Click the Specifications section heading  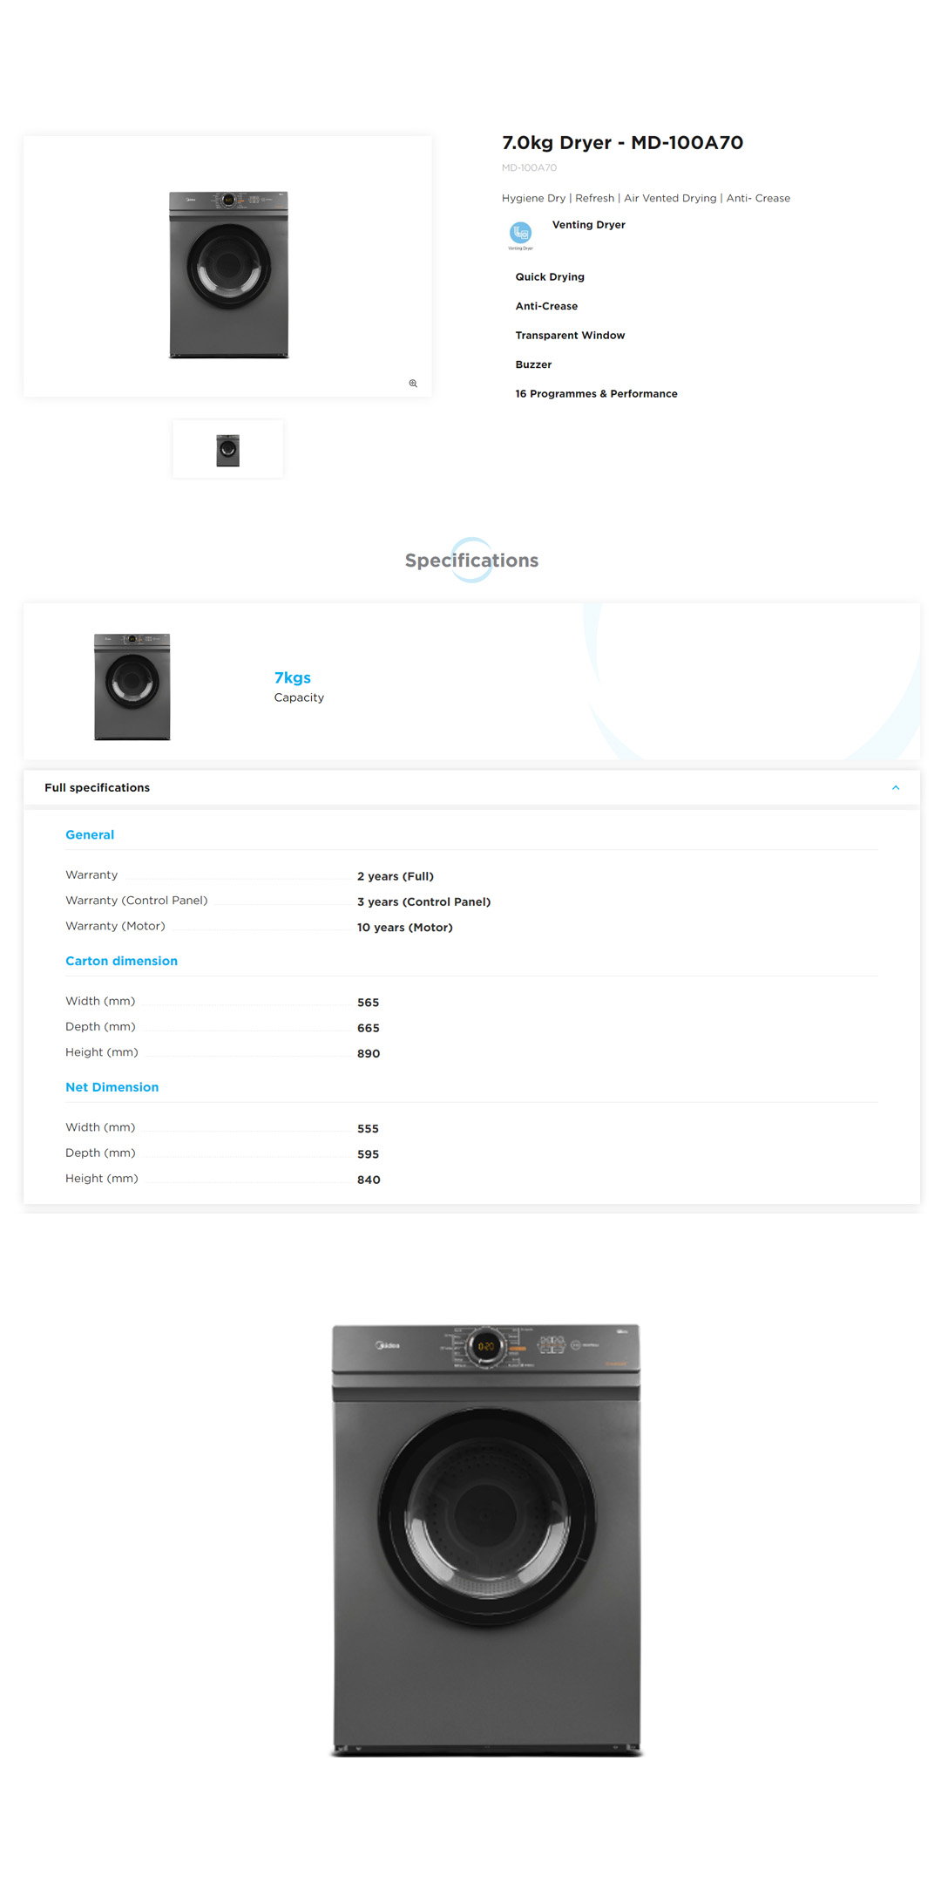(x=471, y=561)
